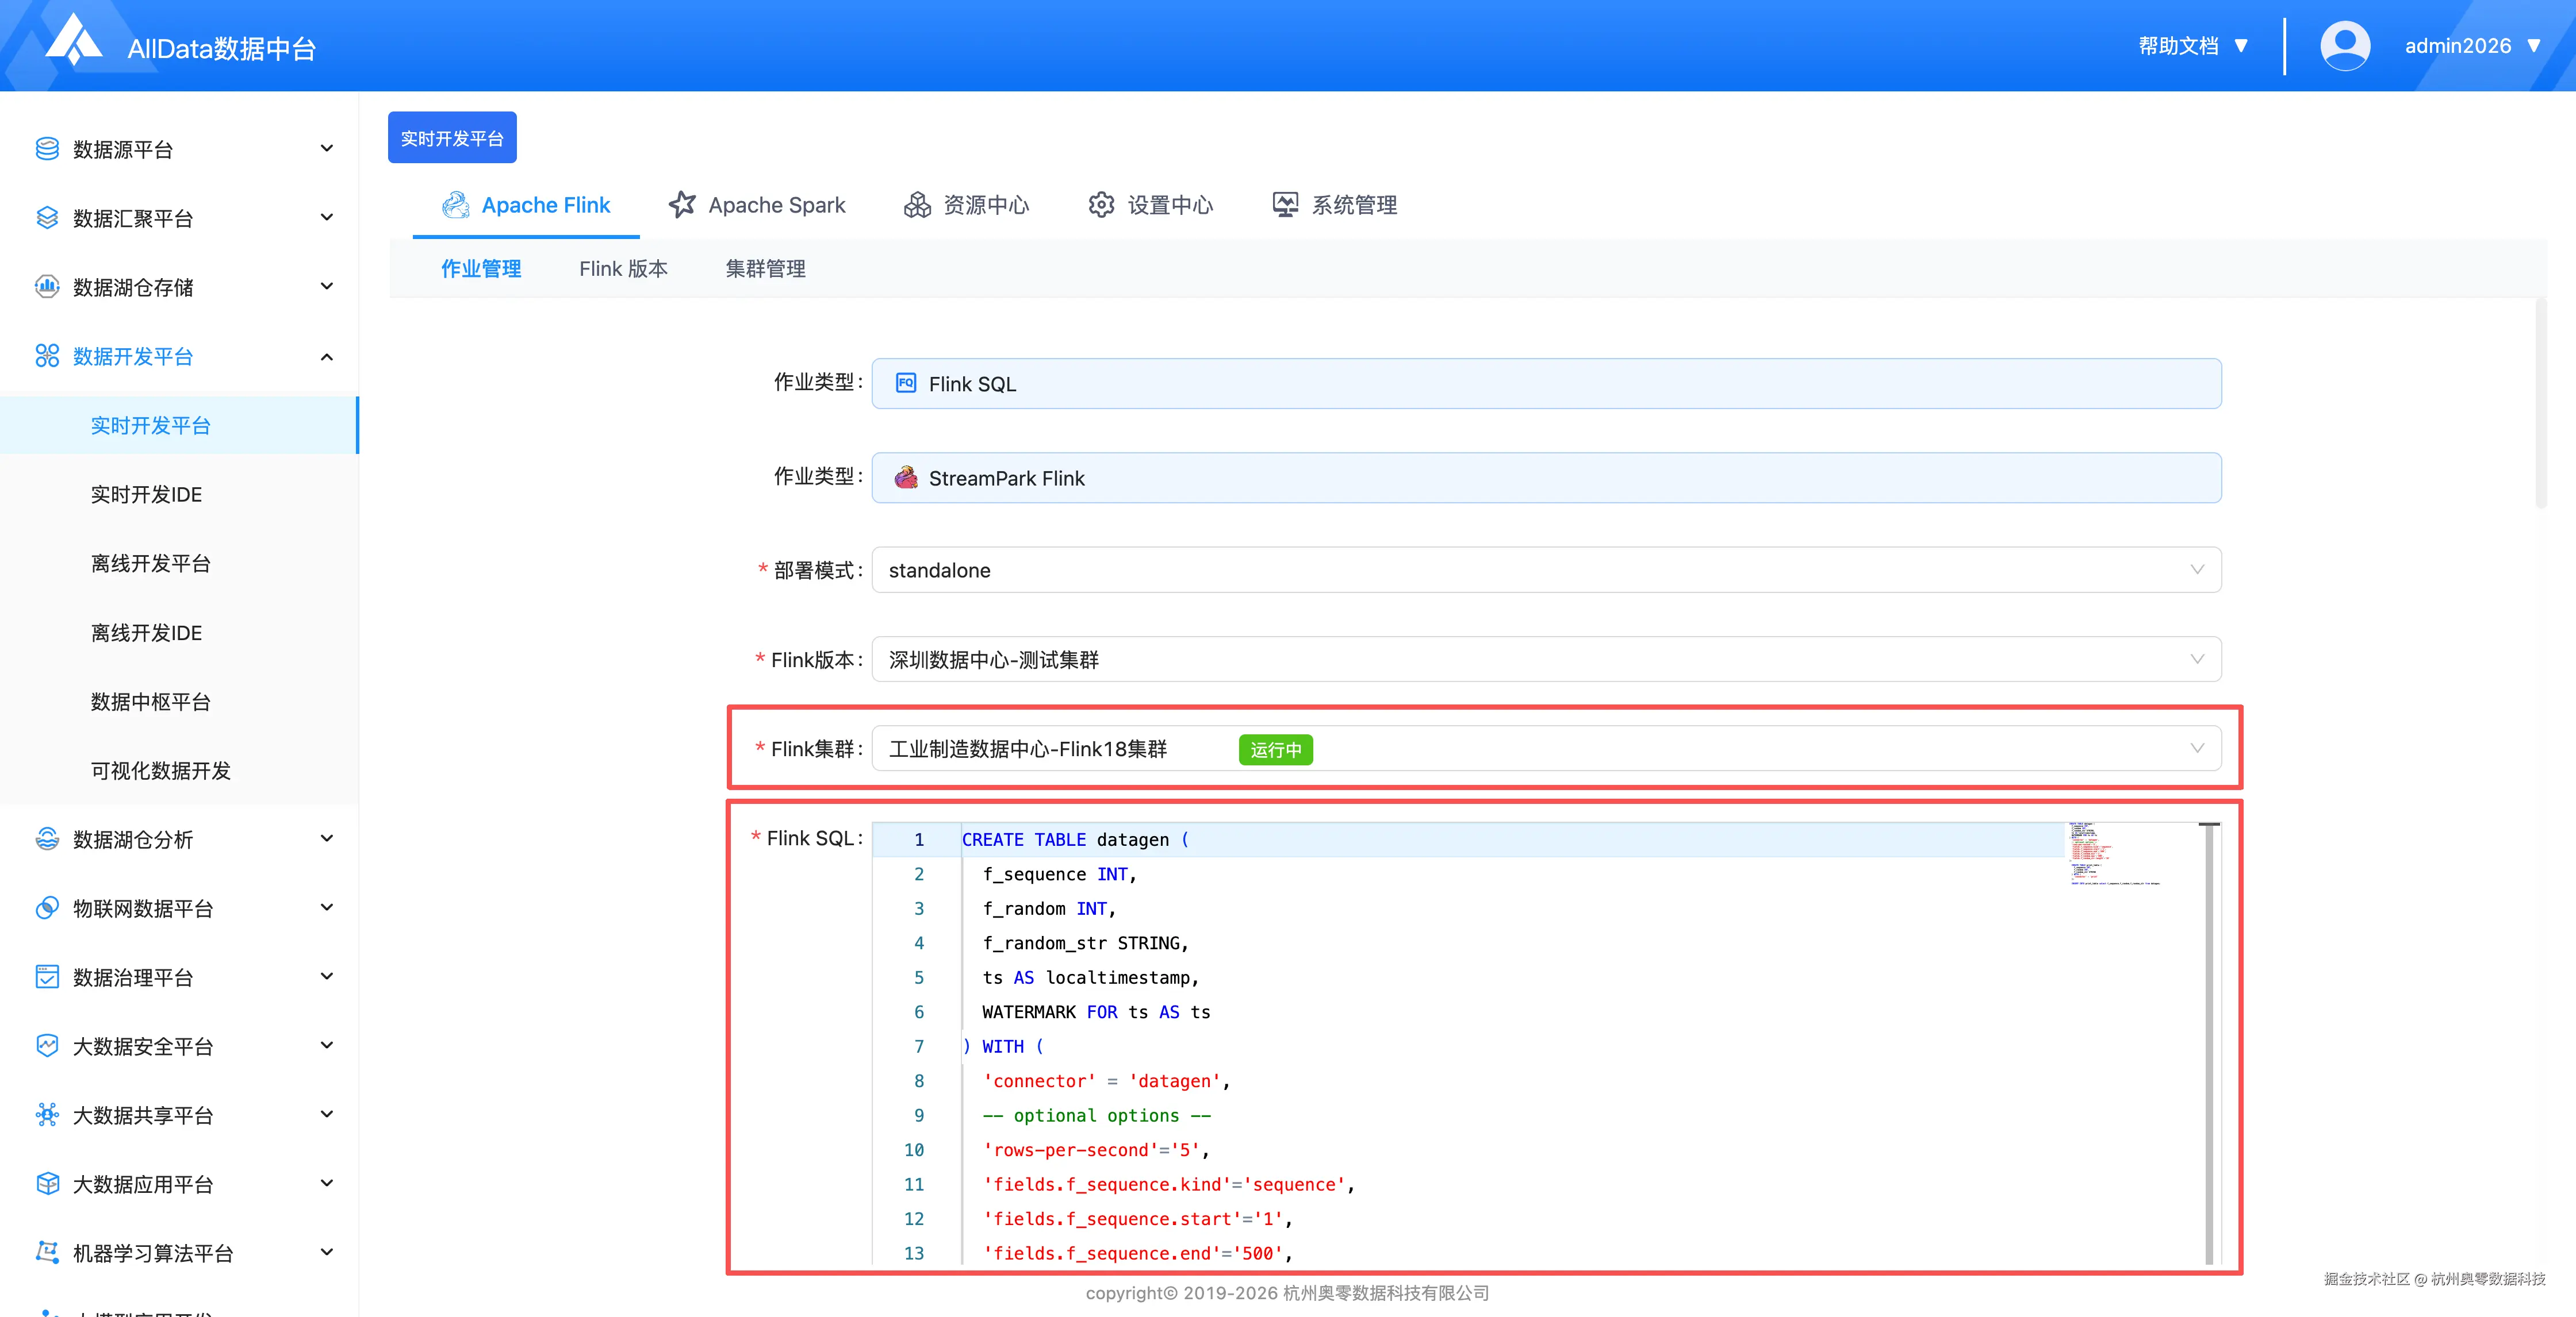This screenshot has height=1317, width=2576.
Task: Click the code editor minimap thumbnail
Action: pyautogui.click(x=2114, y=856)
